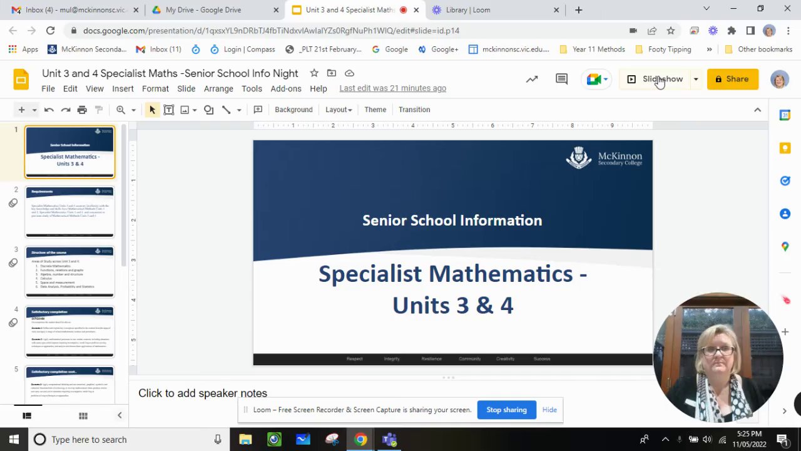Add a comment from the toolbar
This screenshot has height=451, width=801.
click(258, 110)
